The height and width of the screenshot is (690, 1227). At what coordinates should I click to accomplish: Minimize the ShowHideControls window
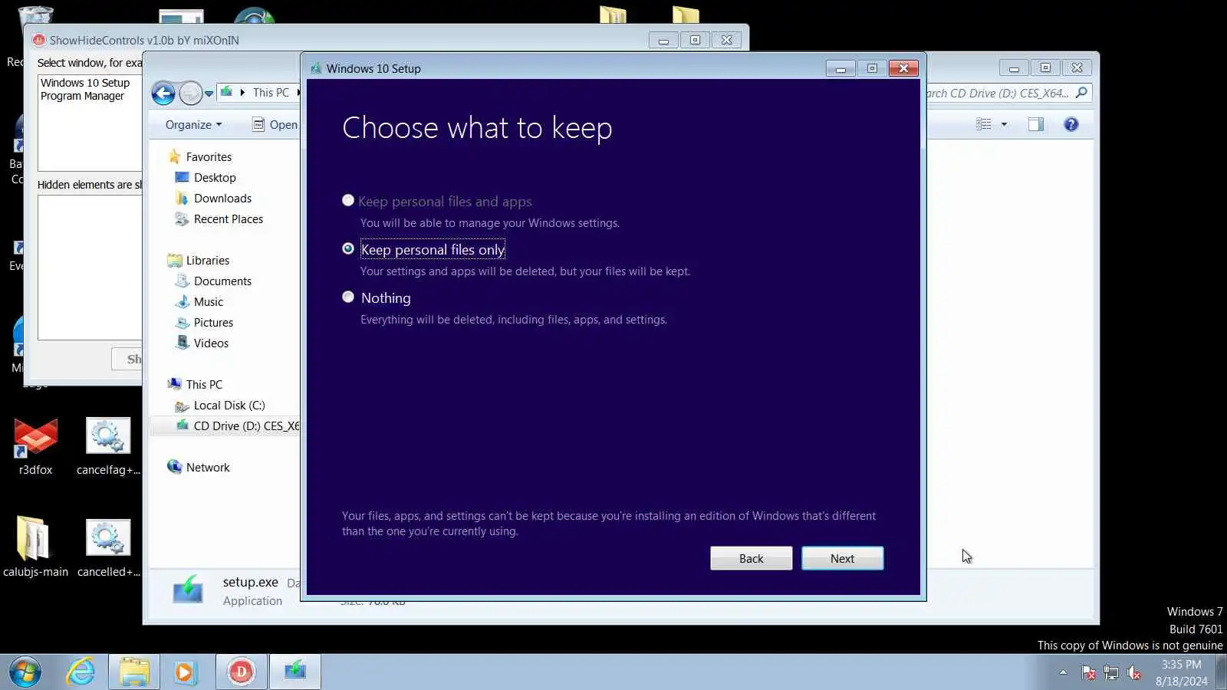point(663,40)
